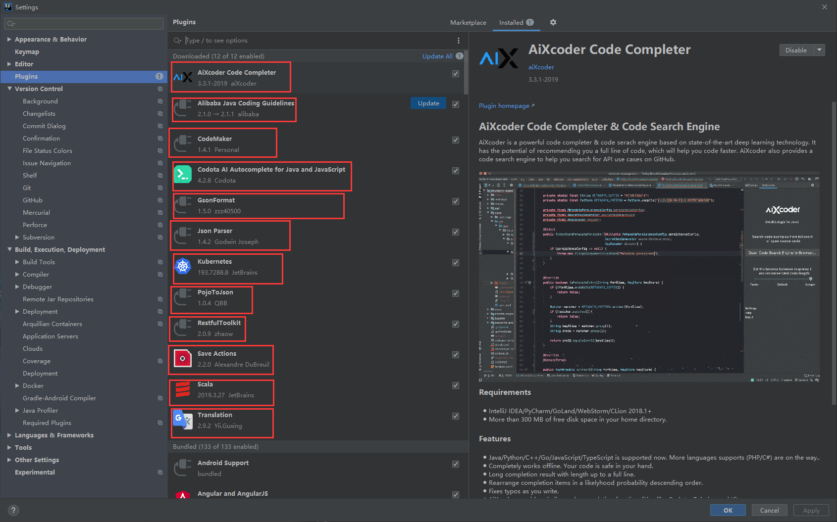The width and height of the screenshot is (837, 522).
Task: Toggle the Codota plugin checkbox
Action: 456,171
